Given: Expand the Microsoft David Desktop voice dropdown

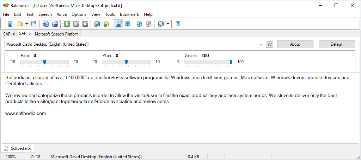Looking at the screenshot, I should [261, 44].
